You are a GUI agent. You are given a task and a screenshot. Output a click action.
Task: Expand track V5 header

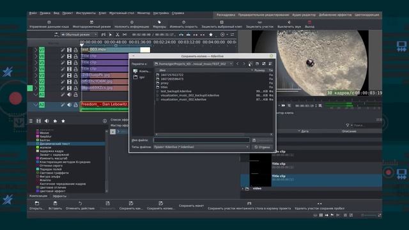(36, 63)
